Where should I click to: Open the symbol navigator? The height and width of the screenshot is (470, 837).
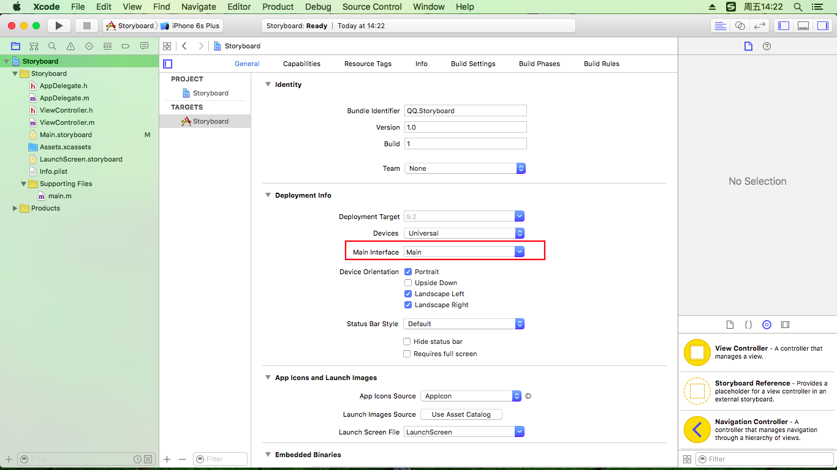click(x=34, y=46)
